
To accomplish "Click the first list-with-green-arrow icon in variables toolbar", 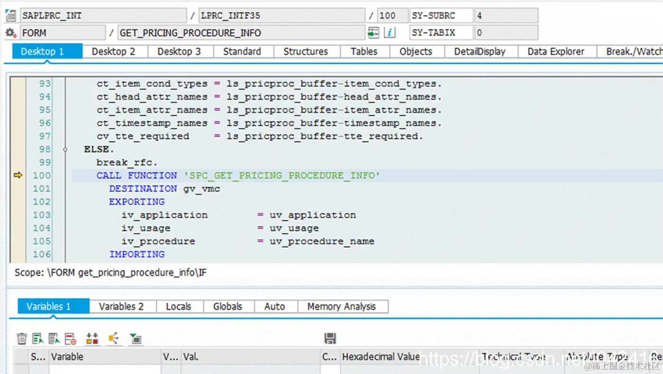I will [38, 338].
